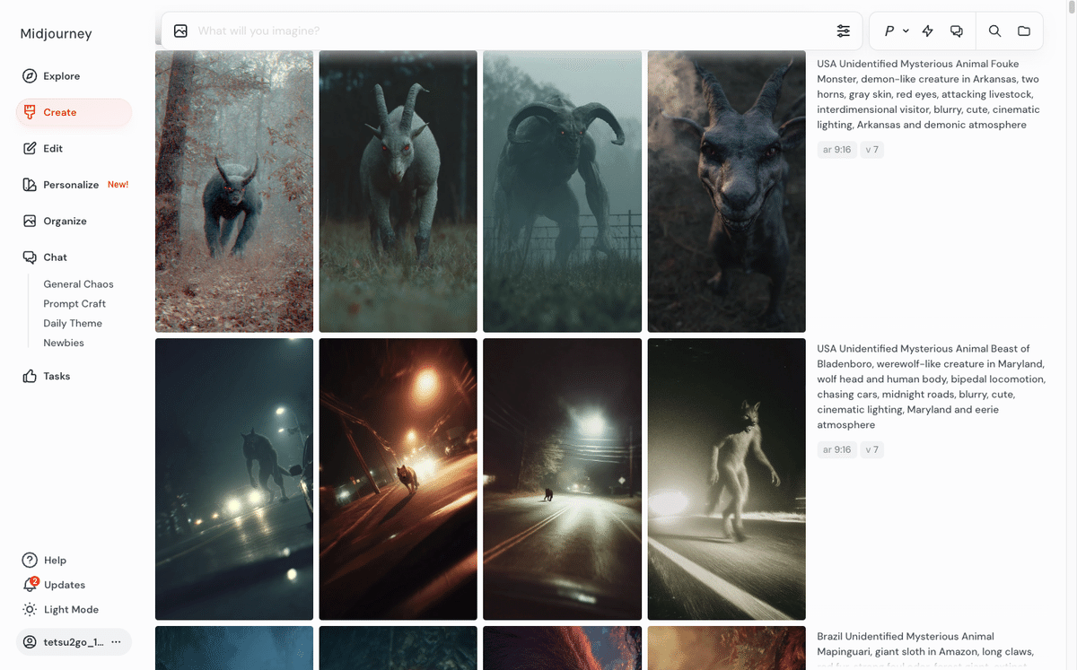Open the orange streetlight running creature image
This screenshot has height=670, width=1077.
(398, 479)
